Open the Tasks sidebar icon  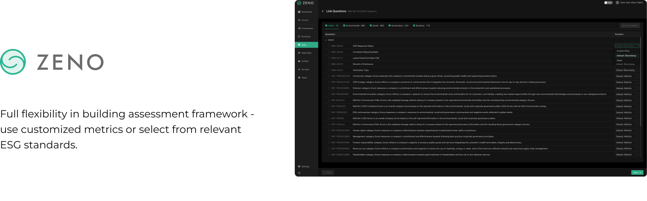[x=299, y=78]
